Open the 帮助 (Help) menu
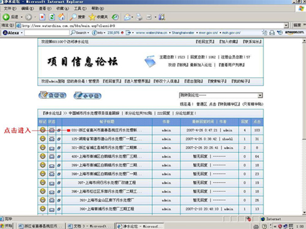The width and height of the screenshot is (306, 229). coord(97,9)
